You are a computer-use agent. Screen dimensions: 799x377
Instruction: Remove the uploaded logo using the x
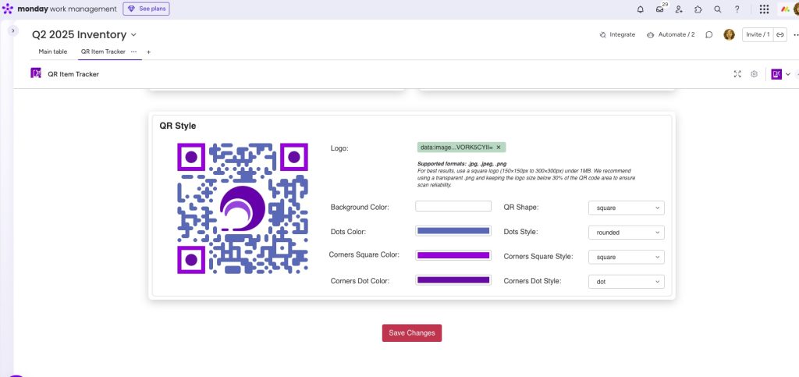499,148
